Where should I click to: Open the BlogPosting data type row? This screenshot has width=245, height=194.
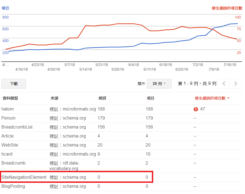[13, 186]
